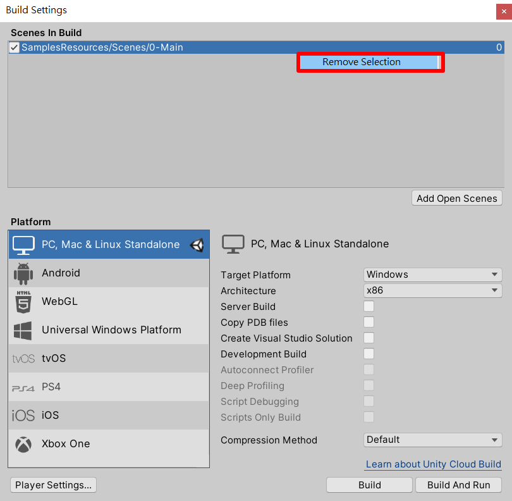Image resolution: width=512 pixels, height=501 pixels.
Task: Select the PS4 platform row
Action: click(109, 387)
